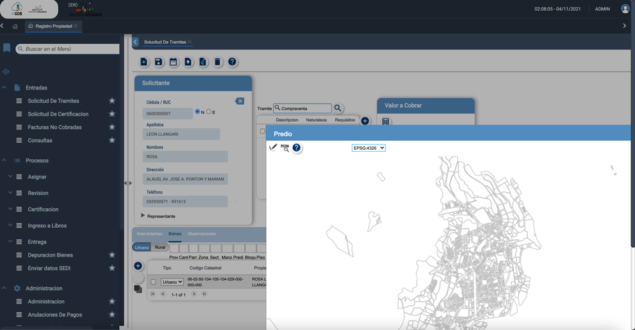The width and height of the screenshot is (635, 330).
Task: Check the checkbox in the Bienes table row
Action: (x=153, y=282)
